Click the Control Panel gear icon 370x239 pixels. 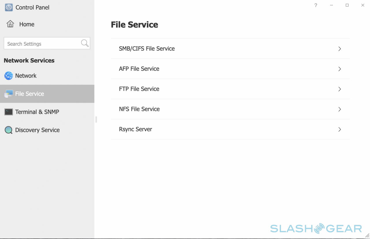pyautogui.click(x=9, y=8)
